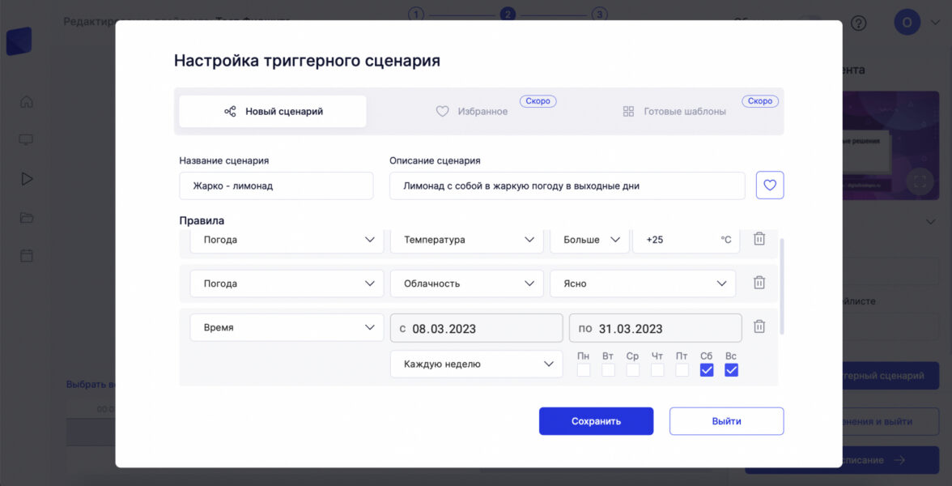Switch to the Новый сценарий tab
This screenshot has width=952, height=486.
pos(273,112)
